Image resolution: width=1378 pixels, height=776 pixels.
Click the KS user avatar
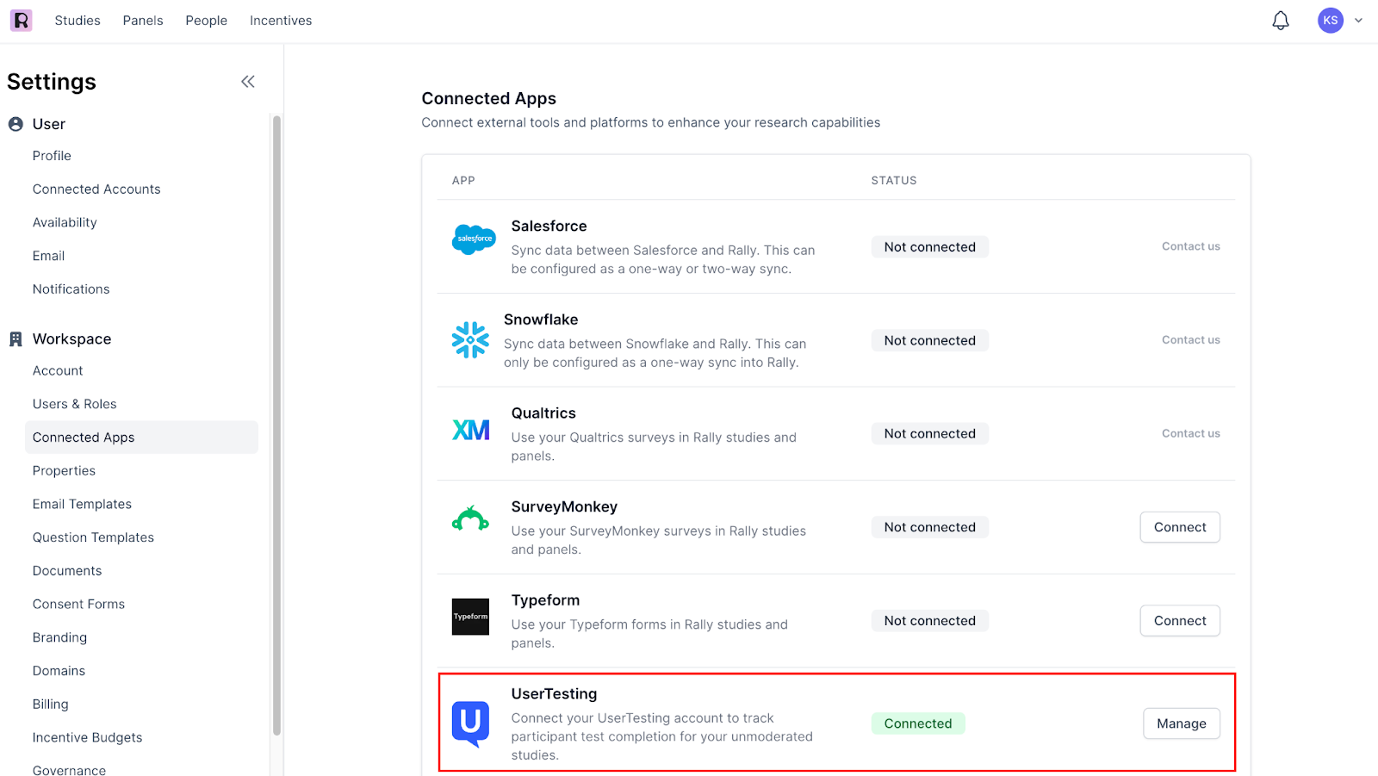(x=1330, y=21)
